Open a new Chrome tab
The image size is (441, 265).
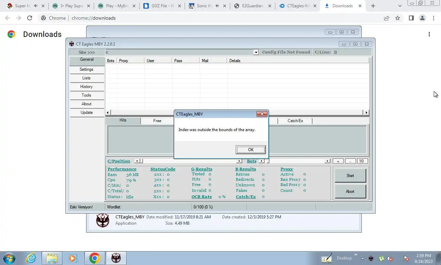(373, 6)
